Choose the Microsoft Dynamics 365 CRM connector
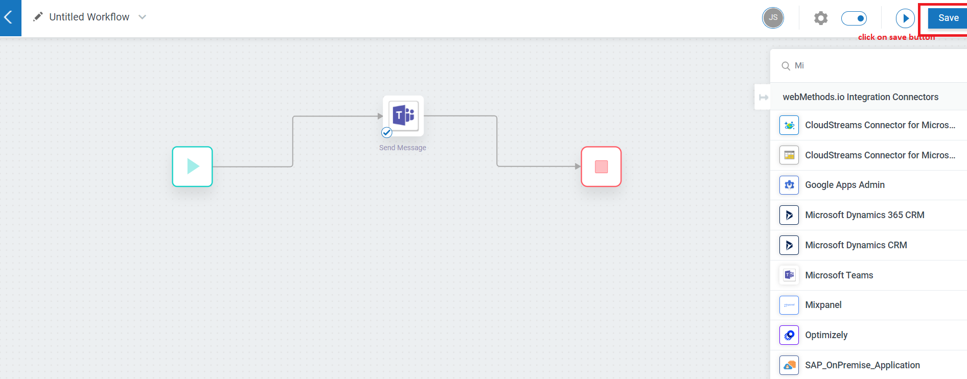The image size is (967, 379). pos(869,215)
